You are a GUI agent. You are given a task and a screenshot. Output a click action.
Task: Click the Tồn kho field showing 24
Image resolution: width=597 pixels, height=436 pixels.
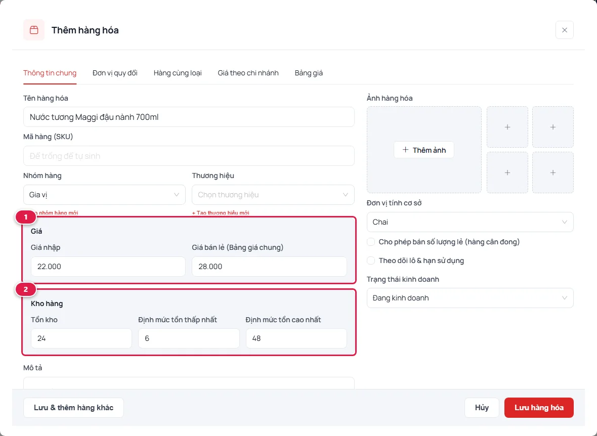pyautogui.click(x=81, y=338)
